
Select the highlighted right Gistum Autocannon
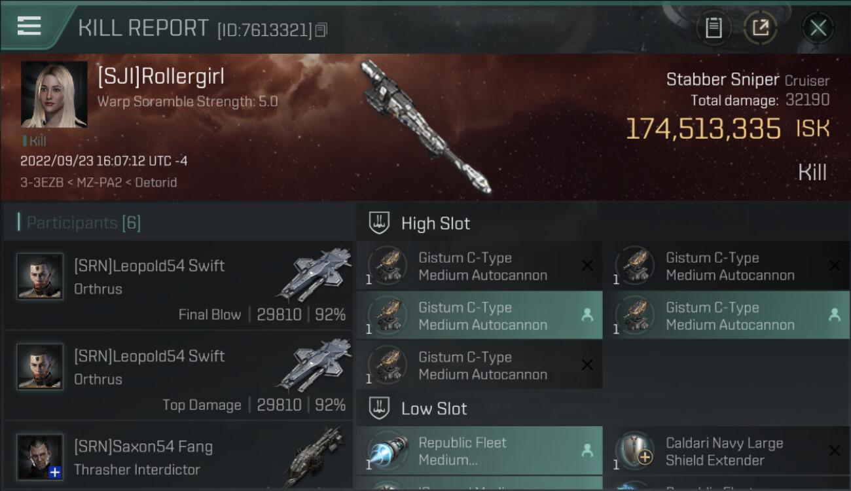tap(727, 315)
